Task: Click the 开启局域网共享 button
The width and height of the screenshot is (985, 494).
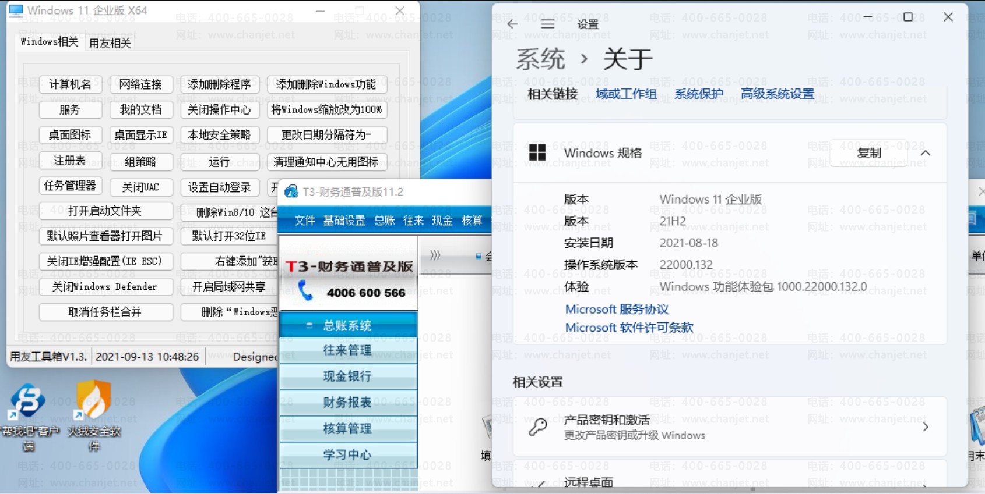Action: click(230, 287)
